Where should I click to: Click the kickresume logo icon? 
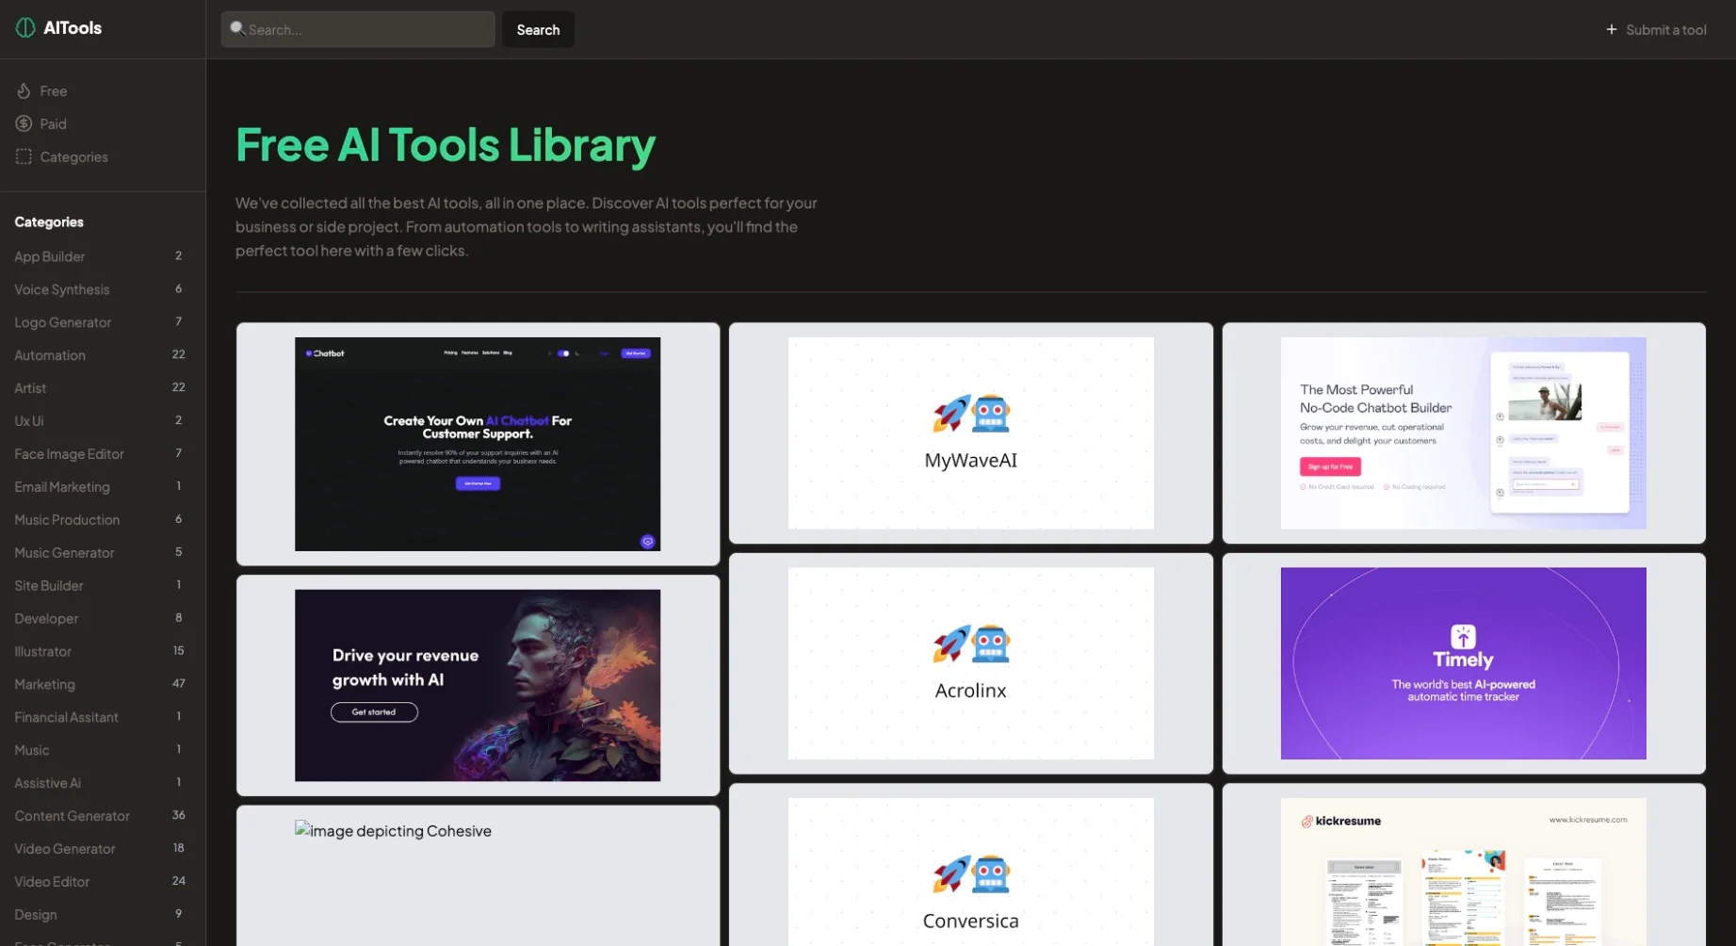pyautogui.click(x=1306, y=821)
